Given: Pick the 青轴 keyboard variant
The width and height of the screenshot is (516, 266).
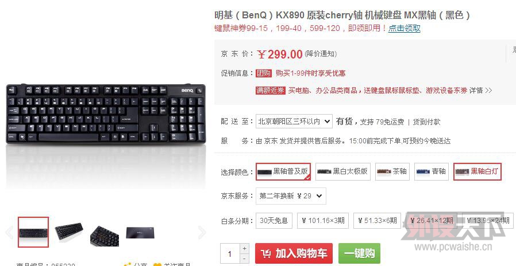Looking at the screenshot, I should click(431, 171).
